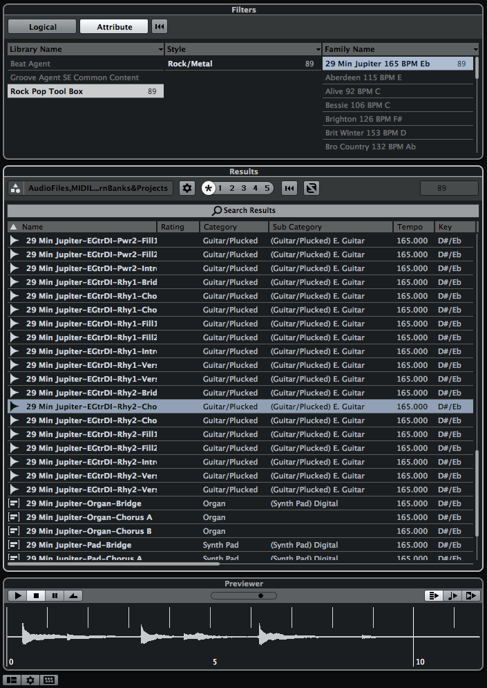
Task: Select the 29 Min Jupiter-Organ-Chorus B file
Action: [x=240, y=531]
